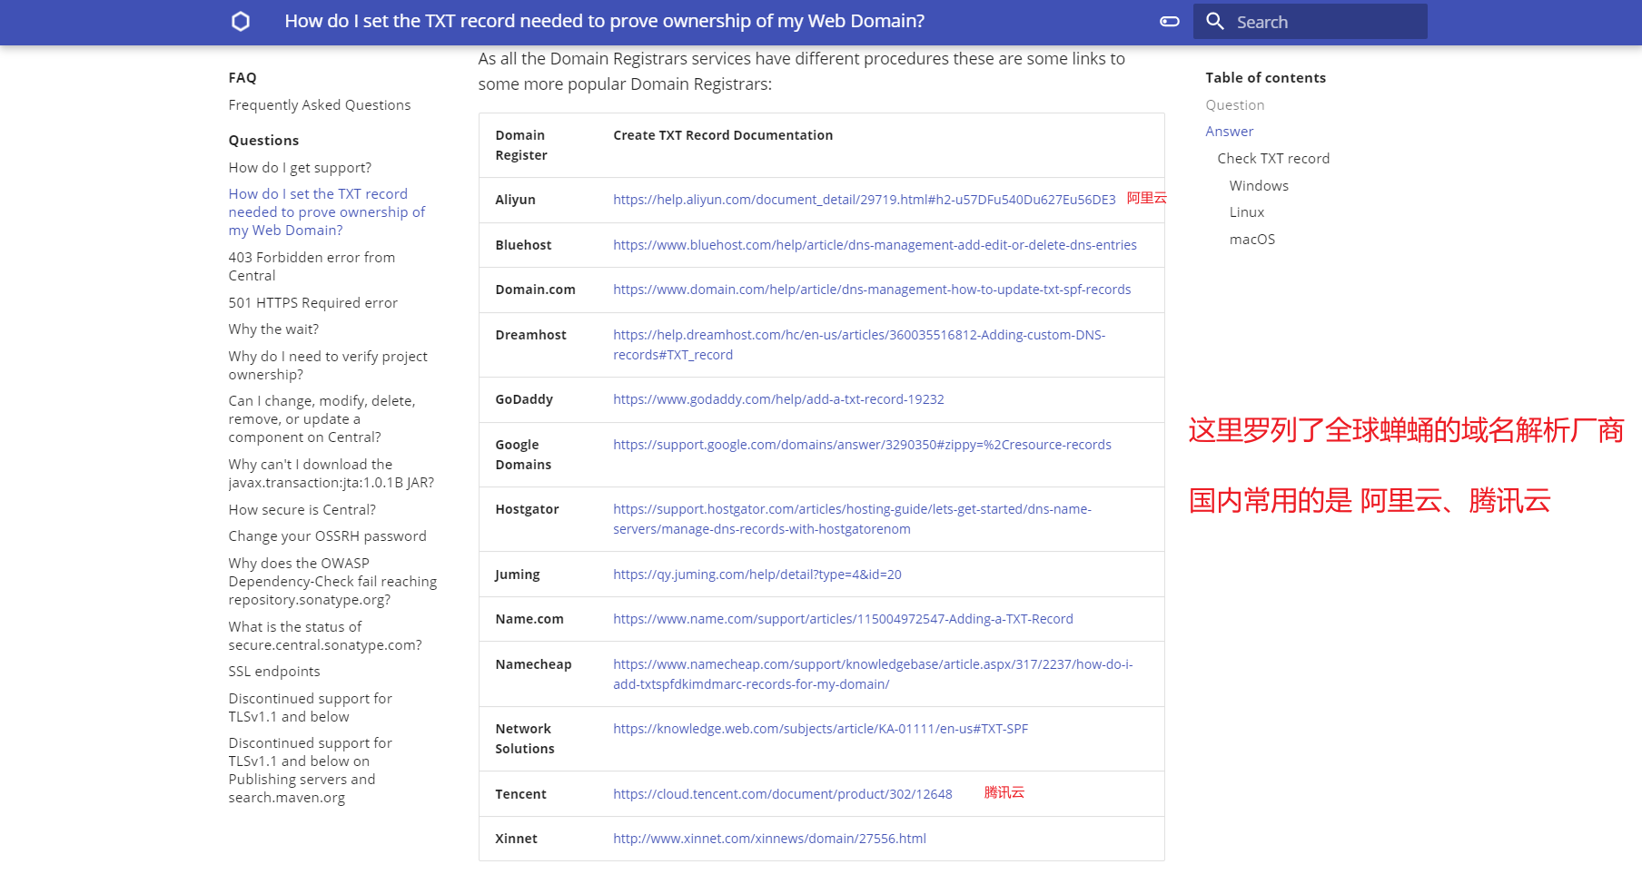
Task: Open 'Discontinued support for TLSv1.1 and below'
Action: point(311,708)
